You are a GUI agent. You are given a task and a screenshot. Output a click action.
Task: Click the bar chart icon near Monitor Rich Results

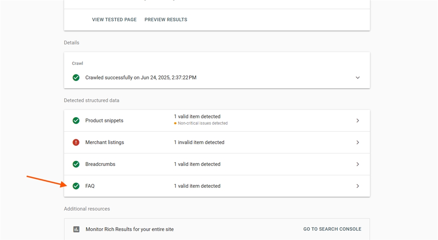[x=76, y=229]
